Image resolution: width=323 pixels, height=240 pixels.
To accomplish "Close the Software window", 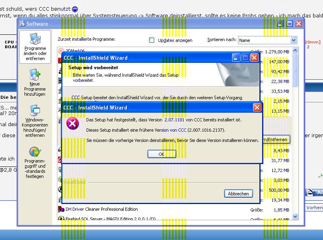I will (299, 24).
